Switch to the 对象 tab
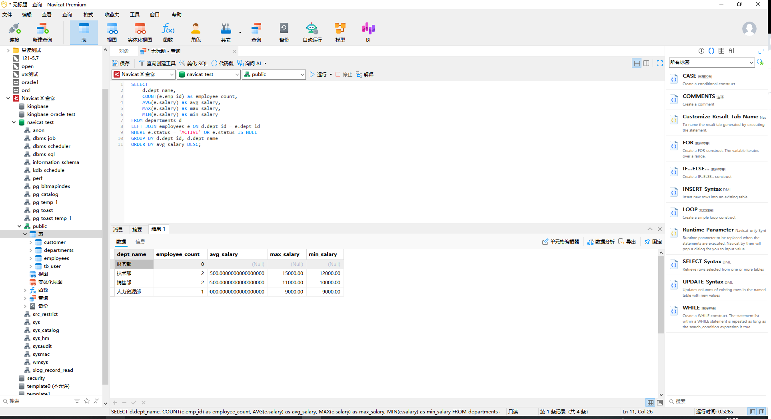The image size is (771, 419). coord(124,51)
